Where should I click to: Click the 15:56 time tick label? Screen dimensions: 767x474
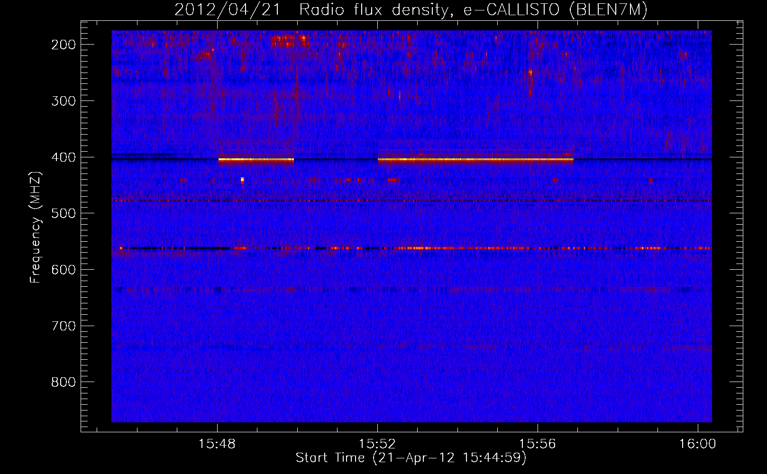point(538,444)
